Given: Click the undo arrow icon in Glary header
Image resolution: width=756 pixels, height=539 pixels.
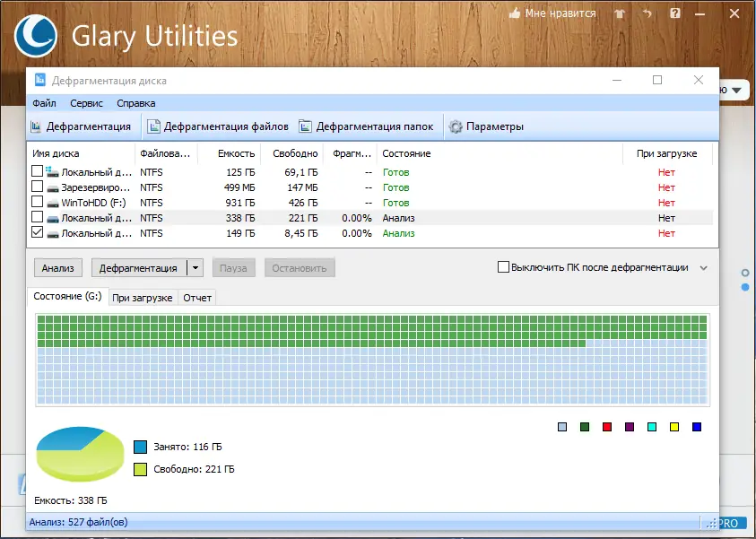Looking at the screenshot, I should pyautogui.click(x=647, y=13).
